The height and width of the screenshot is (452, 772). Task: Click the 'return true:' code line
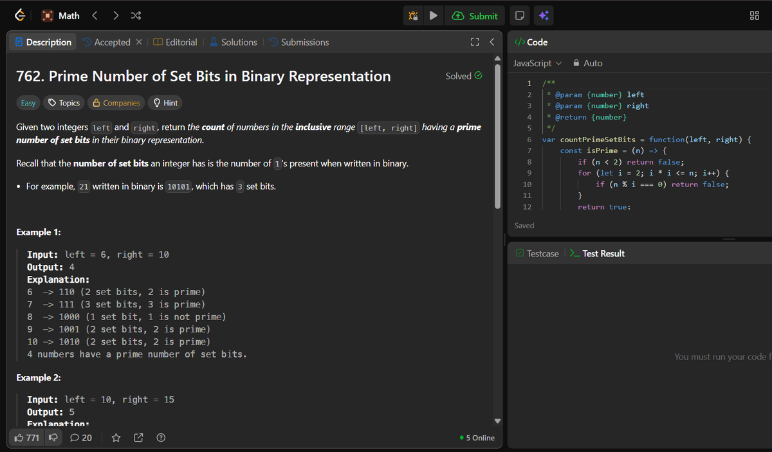604,207
